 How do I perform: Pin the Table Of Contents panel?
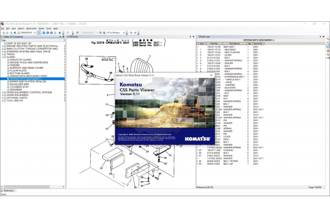coord(60,37)
